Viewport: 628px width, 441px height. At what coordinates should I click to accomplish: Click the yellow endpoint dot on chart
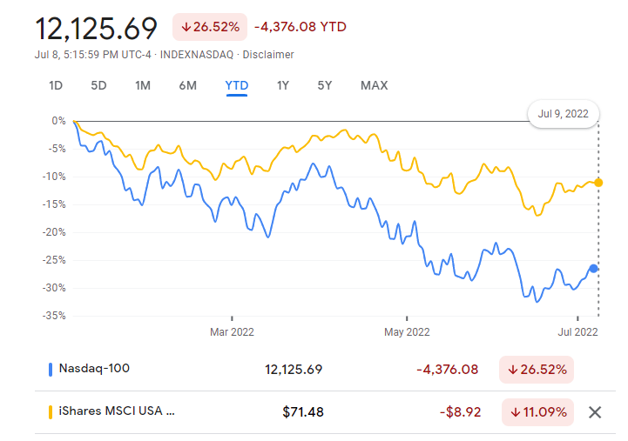598,183
